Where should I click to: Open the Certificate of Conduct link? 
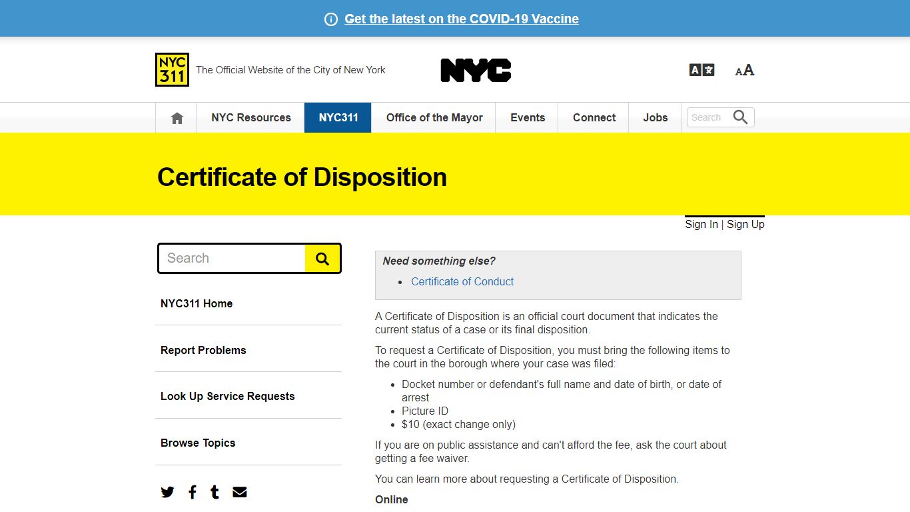click(462, 282)
